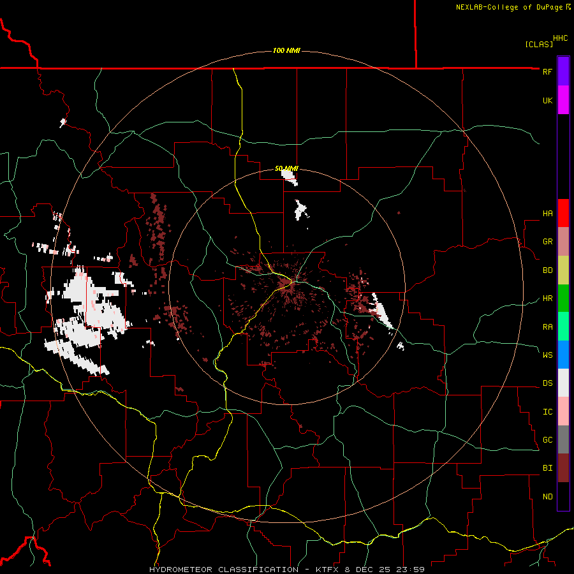Click the BI dark red legend swatch
The image size is (574, 574).
click(x=563, y=468)
